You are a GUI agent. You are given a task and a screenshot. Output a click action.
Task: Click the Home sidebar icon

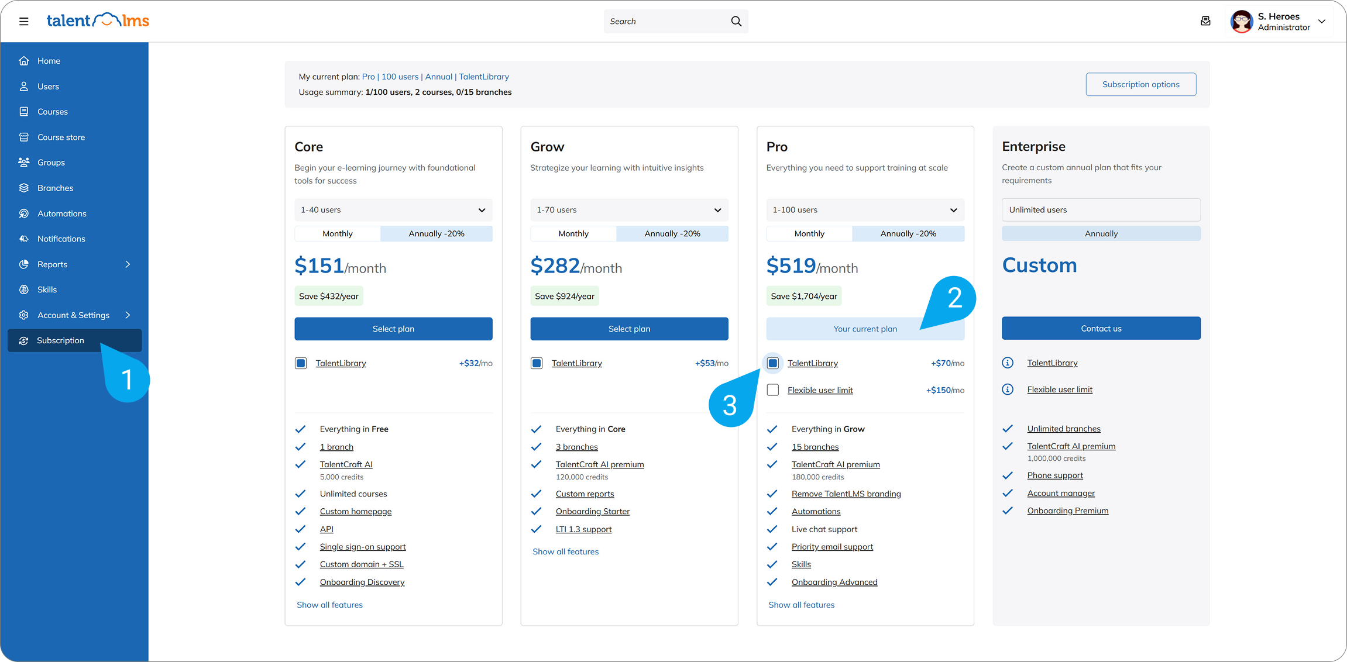pos(24,61)
